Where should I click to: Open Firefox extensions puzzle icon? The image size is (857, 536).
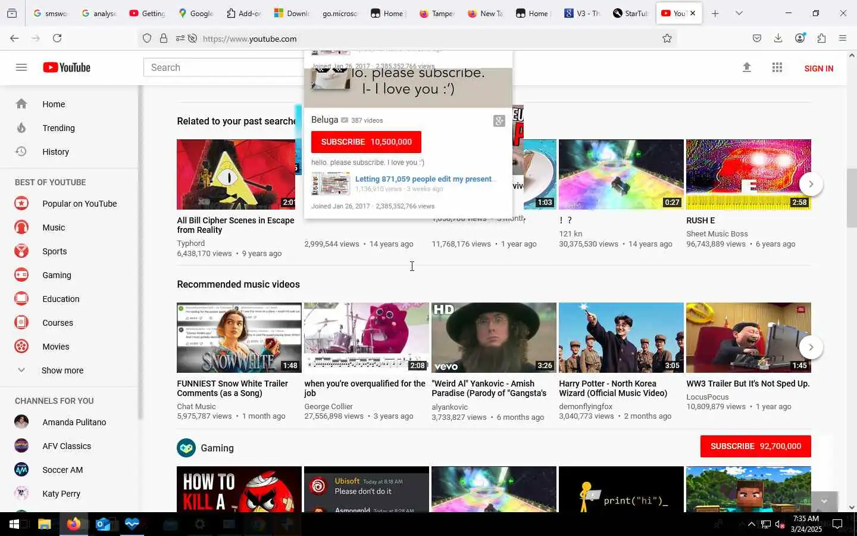(821, 38)
